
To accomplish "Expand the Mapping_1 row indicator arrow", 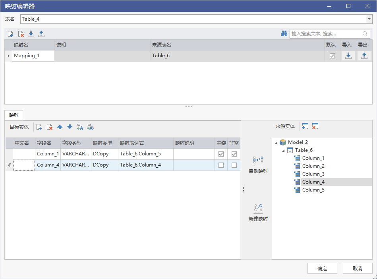I will 8,56.
